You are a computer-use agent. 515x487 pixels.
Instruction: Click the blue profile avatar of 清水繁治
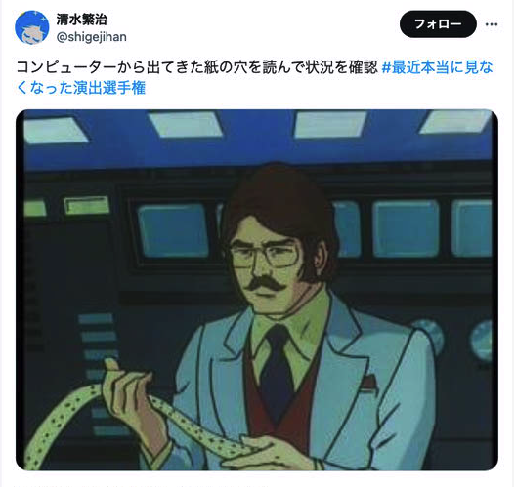click(32, 27)
